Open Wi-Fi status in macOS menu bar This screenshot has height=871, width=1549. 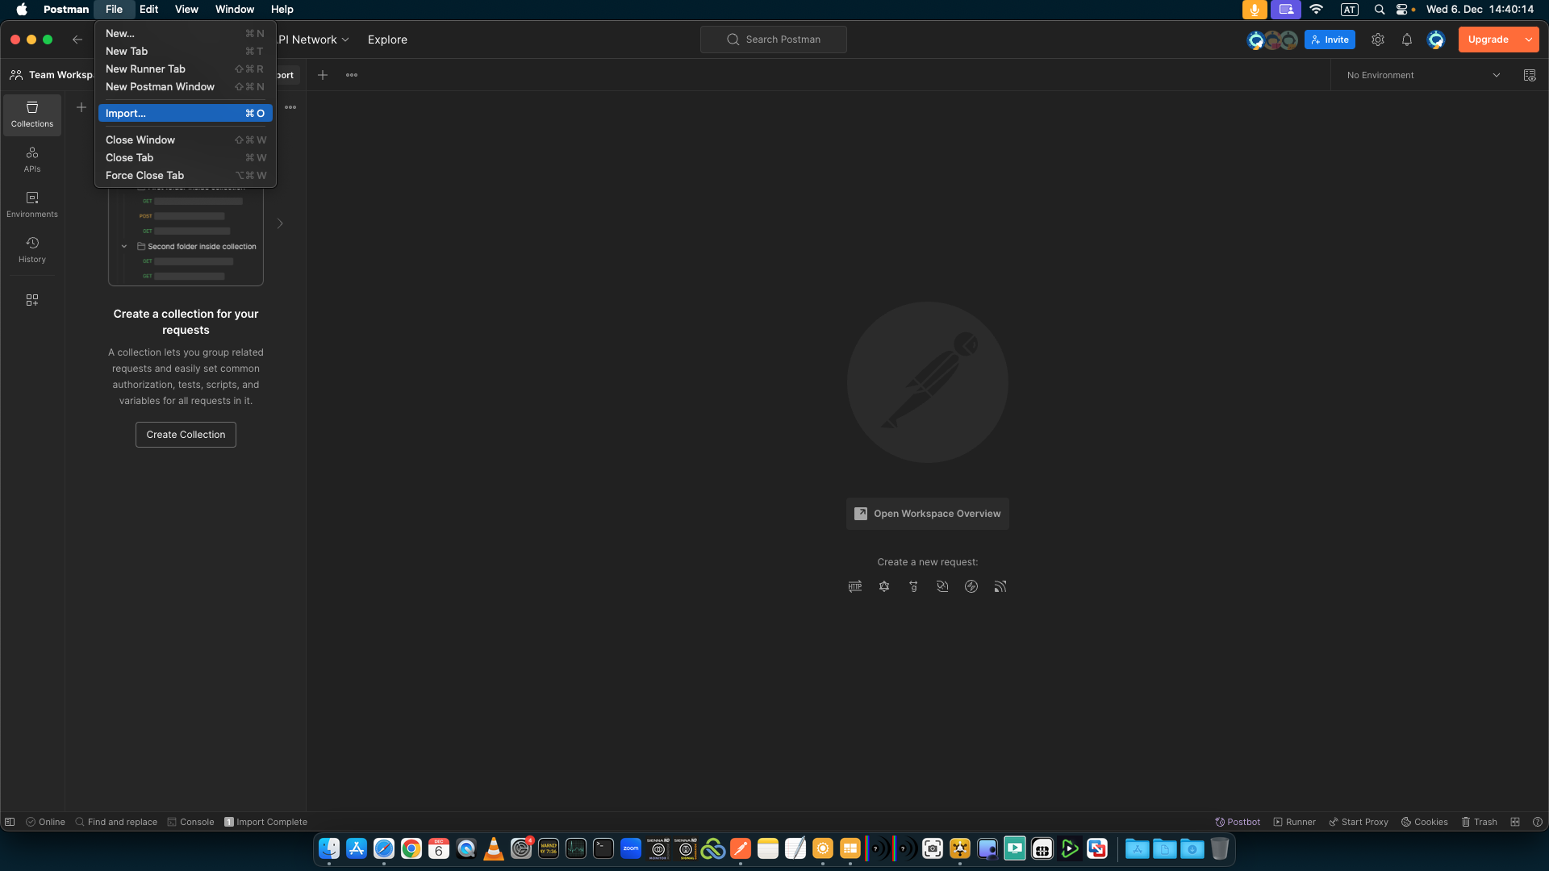coord(1317,9)
